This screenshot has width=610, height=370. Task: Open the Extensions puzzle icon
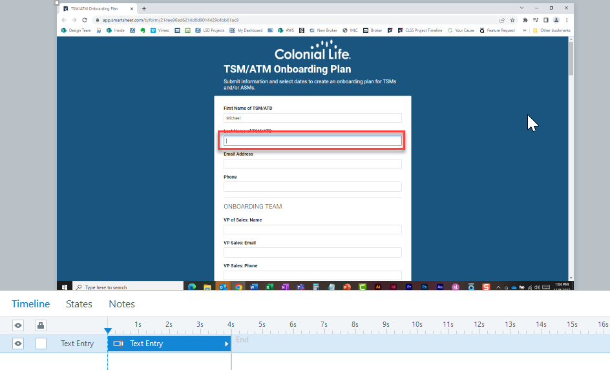525,20
